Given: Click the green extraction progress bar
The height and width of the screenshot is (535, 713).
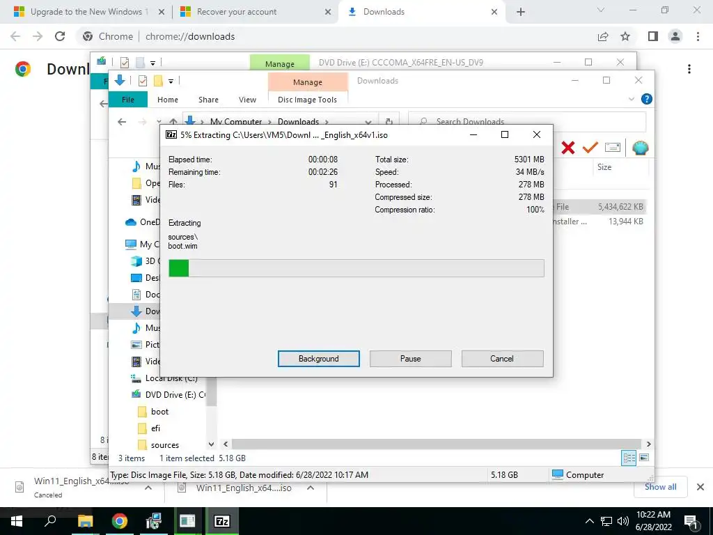Looking at the screenshot, I should pos(356,268).
